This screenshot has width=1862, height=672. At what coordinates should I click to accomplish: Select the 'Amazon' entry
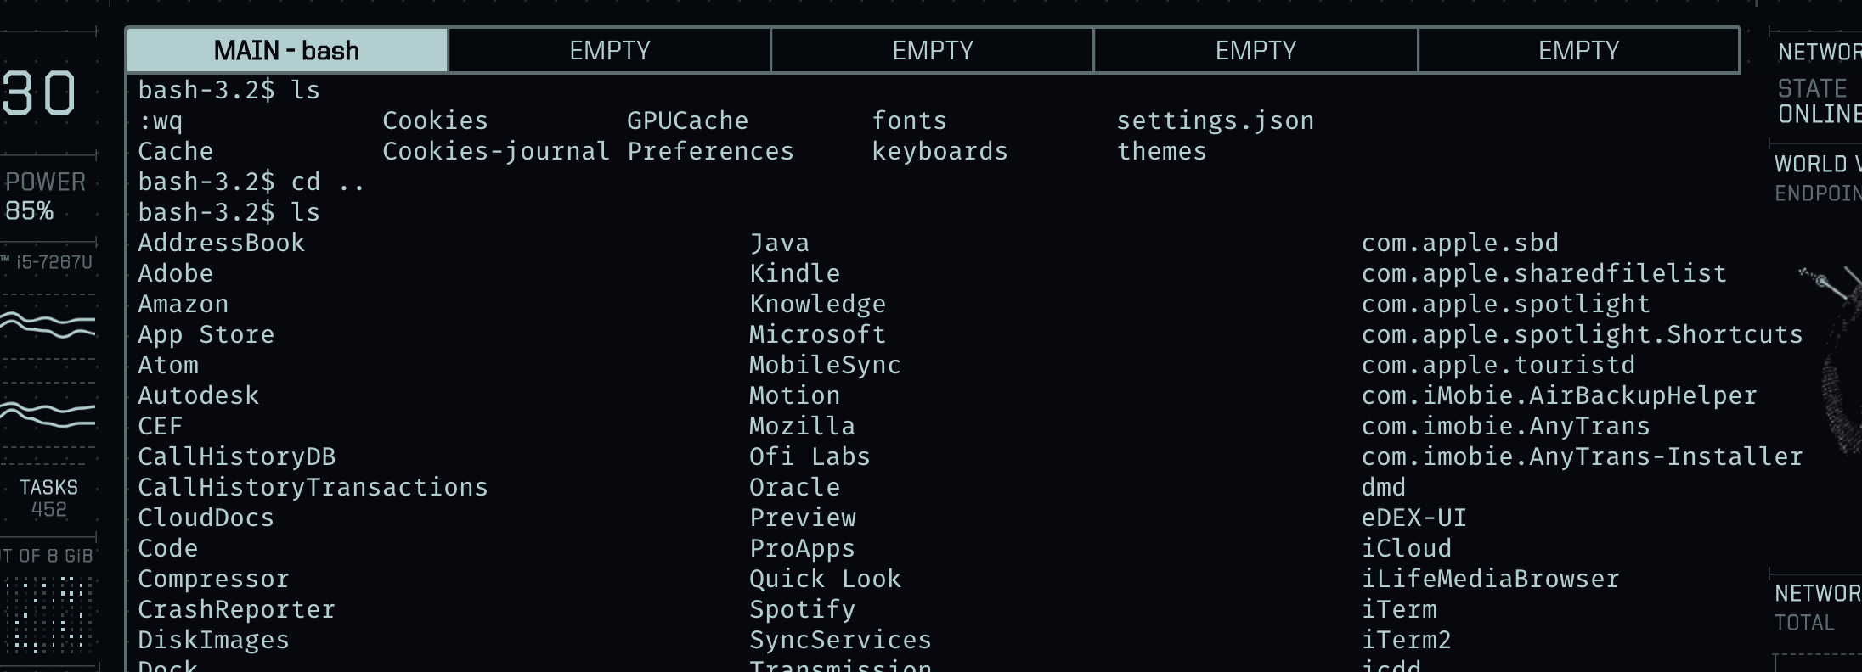tap(183, 304)
